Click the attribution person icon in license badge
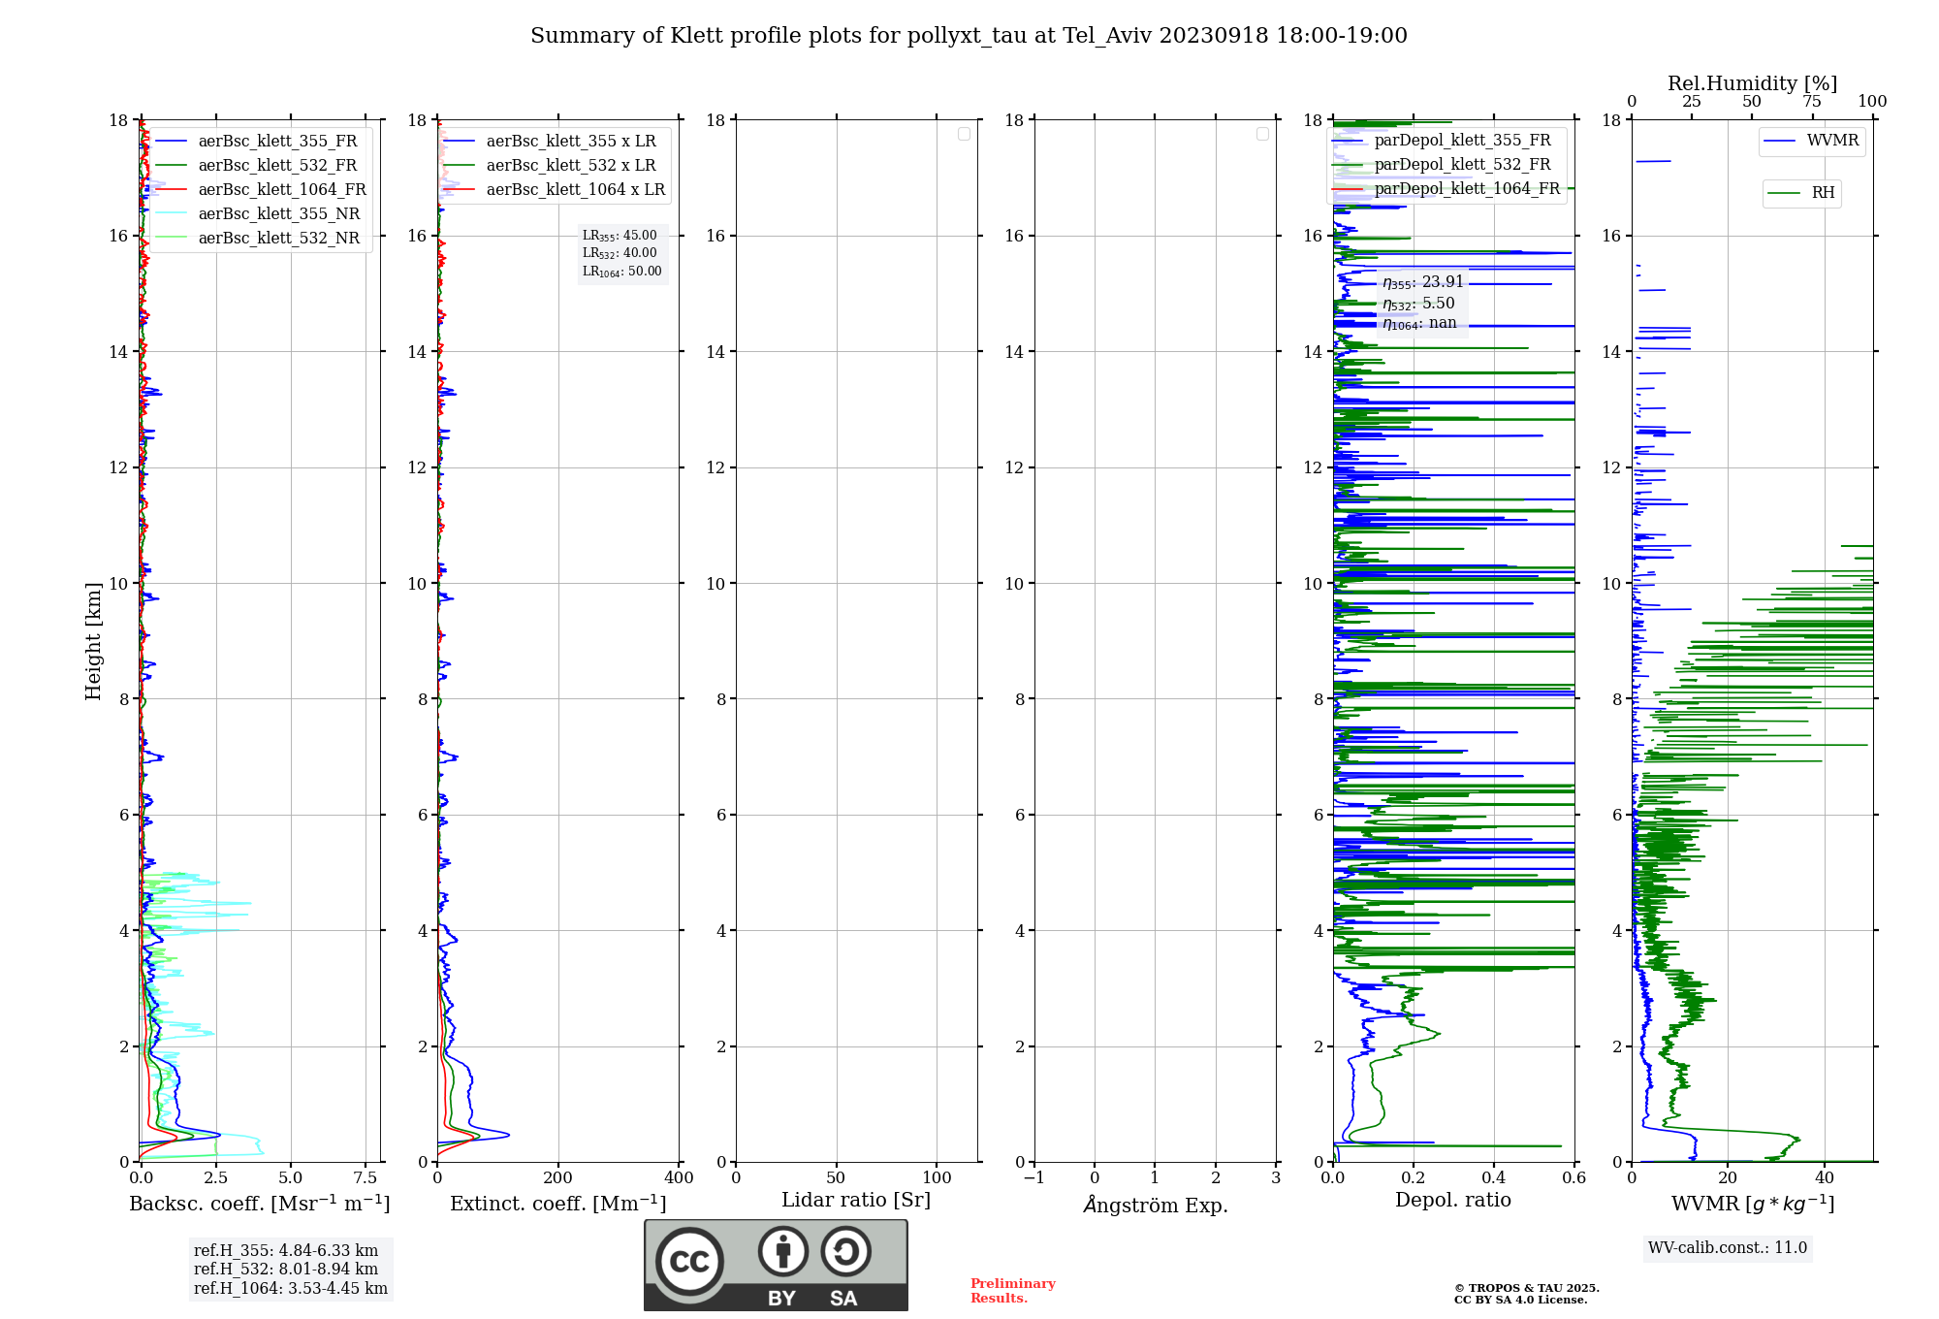1939x1319 pixels. [783, 1251]
